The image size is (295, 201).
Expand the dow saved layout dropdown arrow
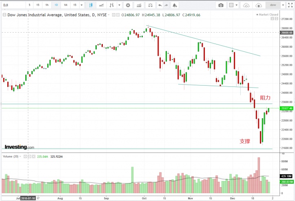click(283, 5)
